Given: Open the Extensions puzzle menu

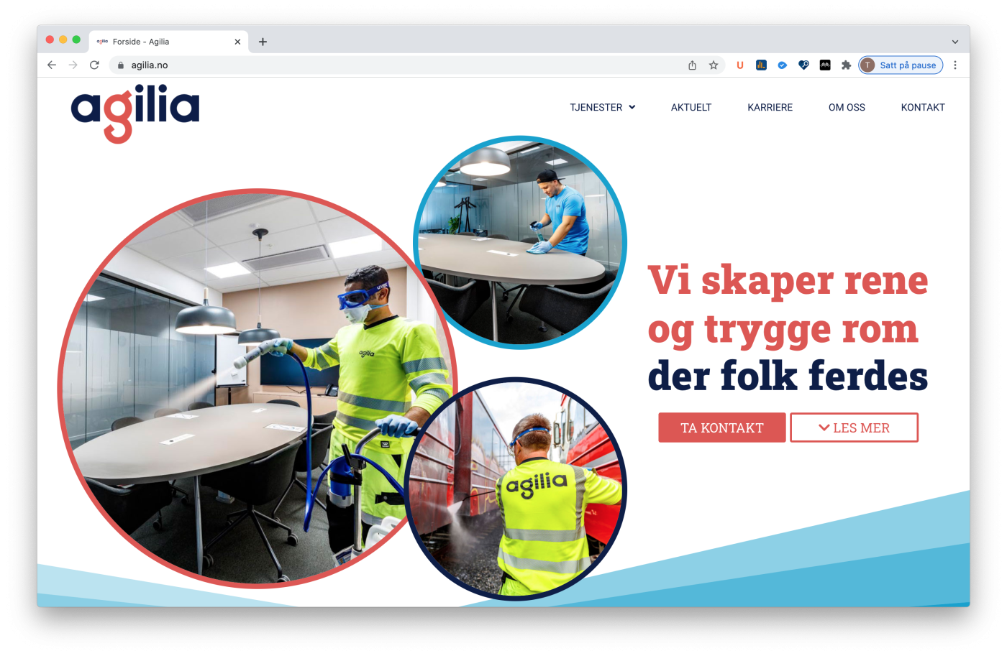Looking at the screenshot, I should coord(847,65).
